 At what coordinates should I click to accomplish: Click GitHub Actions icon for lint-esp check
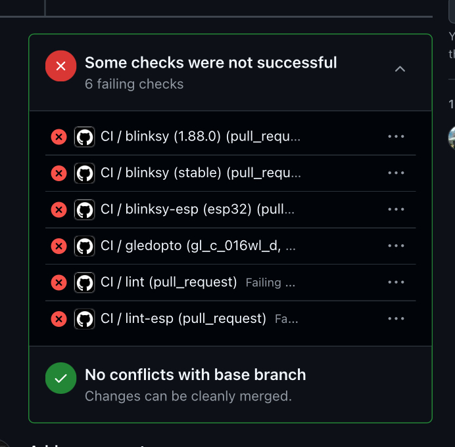[84, 319]
